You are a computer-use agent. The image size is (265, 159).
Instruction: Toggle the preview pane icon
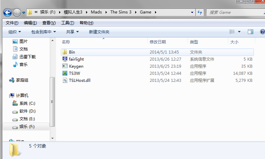click(x=251, y=32)
